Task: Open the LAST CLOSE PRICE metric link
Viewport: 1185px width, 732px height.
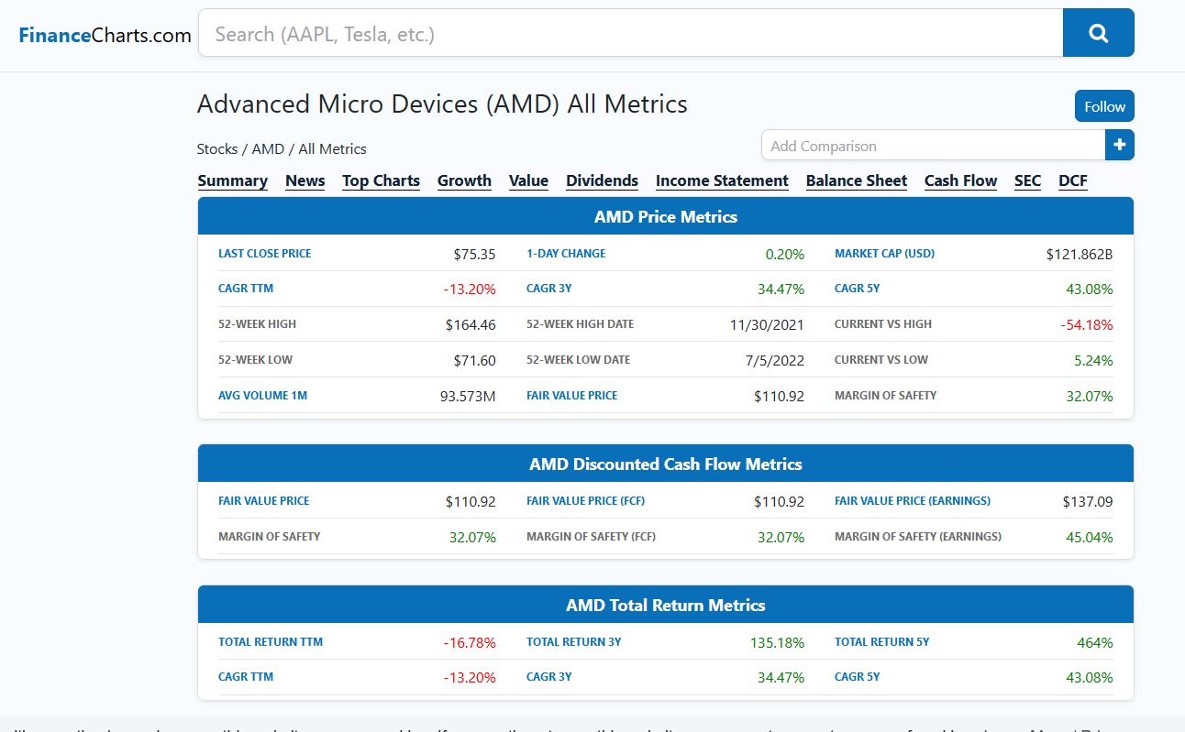Action: coord(264,253)
